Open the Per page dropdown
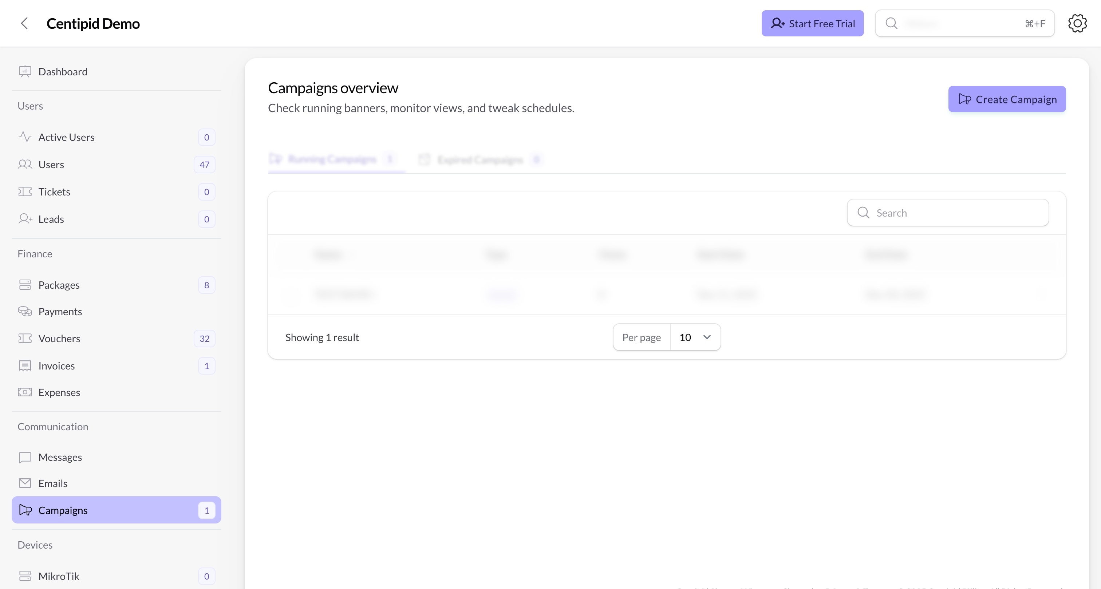1101x589 pixels. (x=695, y=337)
